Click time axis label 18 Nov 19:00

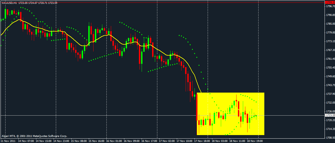(x=255, y=141)
